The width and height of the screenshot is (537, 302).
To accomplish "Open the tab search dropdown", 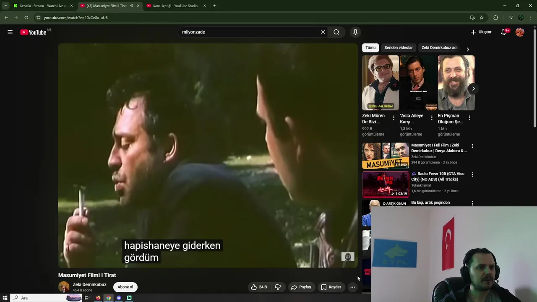I will [x=5, y=6].
